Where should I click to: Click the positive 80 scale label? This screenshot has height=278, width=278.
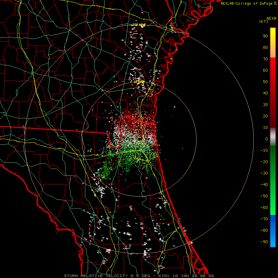tap(265, 47)
